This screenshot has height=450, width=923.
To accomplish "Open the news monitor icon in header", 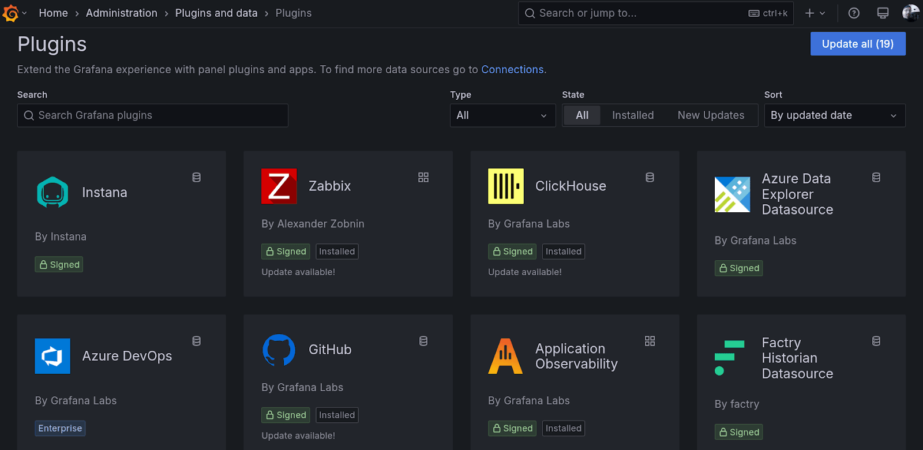I will click(883, 13).
